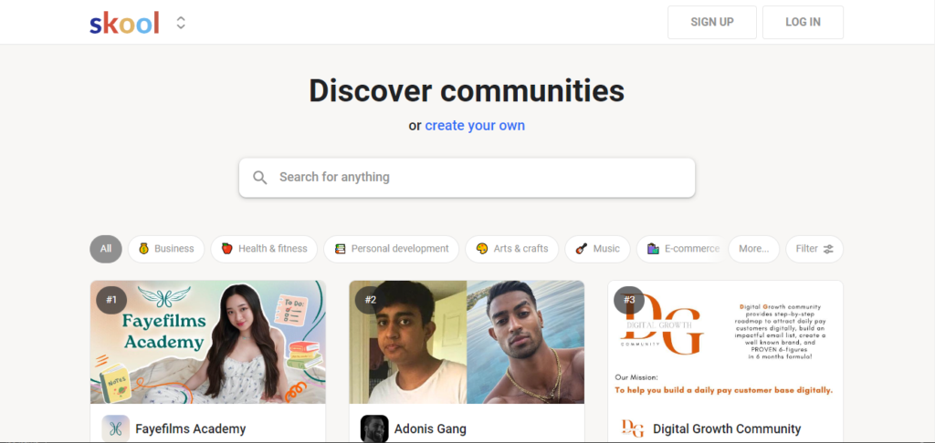Image resolution: width=935 pixels, height=443 pixels.
Task: Open the create your own link
Action: (475, 126)
